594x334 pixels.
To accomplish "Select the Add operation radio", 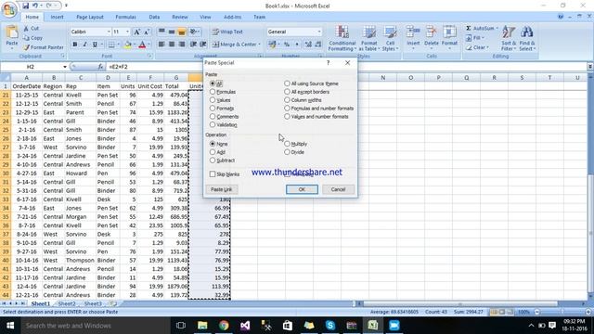I will coord(213,152).
